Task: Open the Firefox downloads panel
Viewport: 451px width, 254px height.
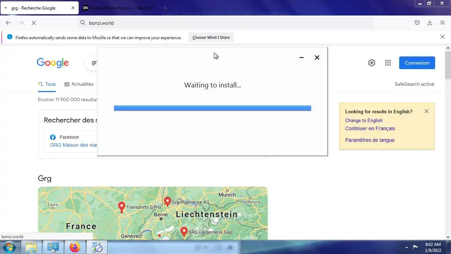Action: click(x=430, y=23)
